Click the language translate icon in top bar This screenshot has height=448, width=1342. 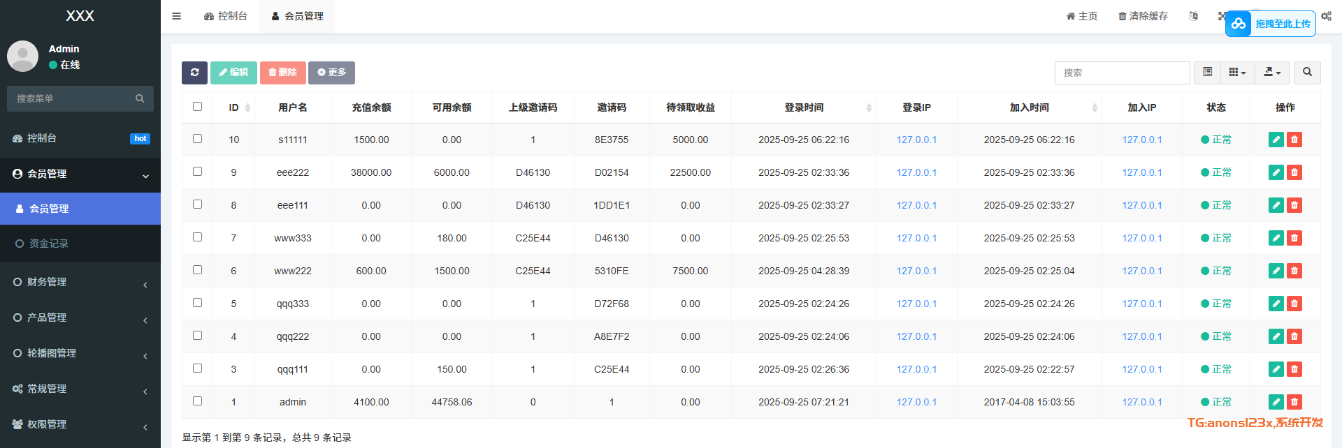point(1193,16)
